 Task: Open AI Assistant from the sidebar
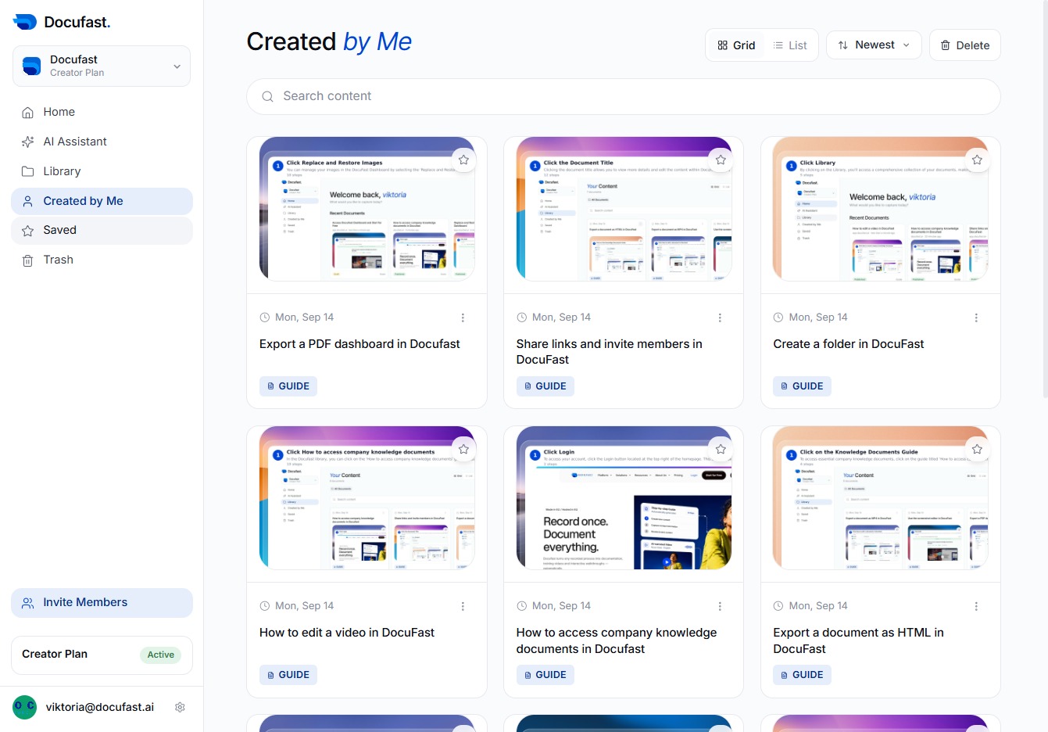(x=102, y=142)
